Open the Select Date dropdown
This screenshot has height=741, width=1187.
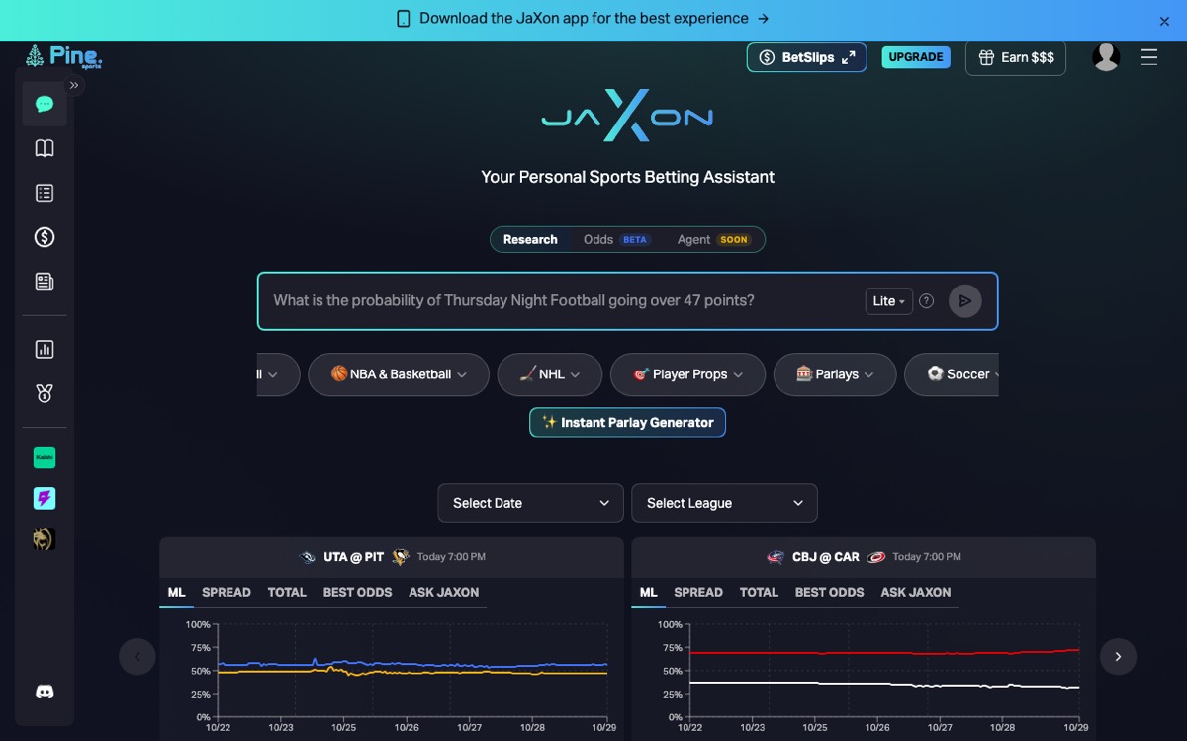pos(530,503)
